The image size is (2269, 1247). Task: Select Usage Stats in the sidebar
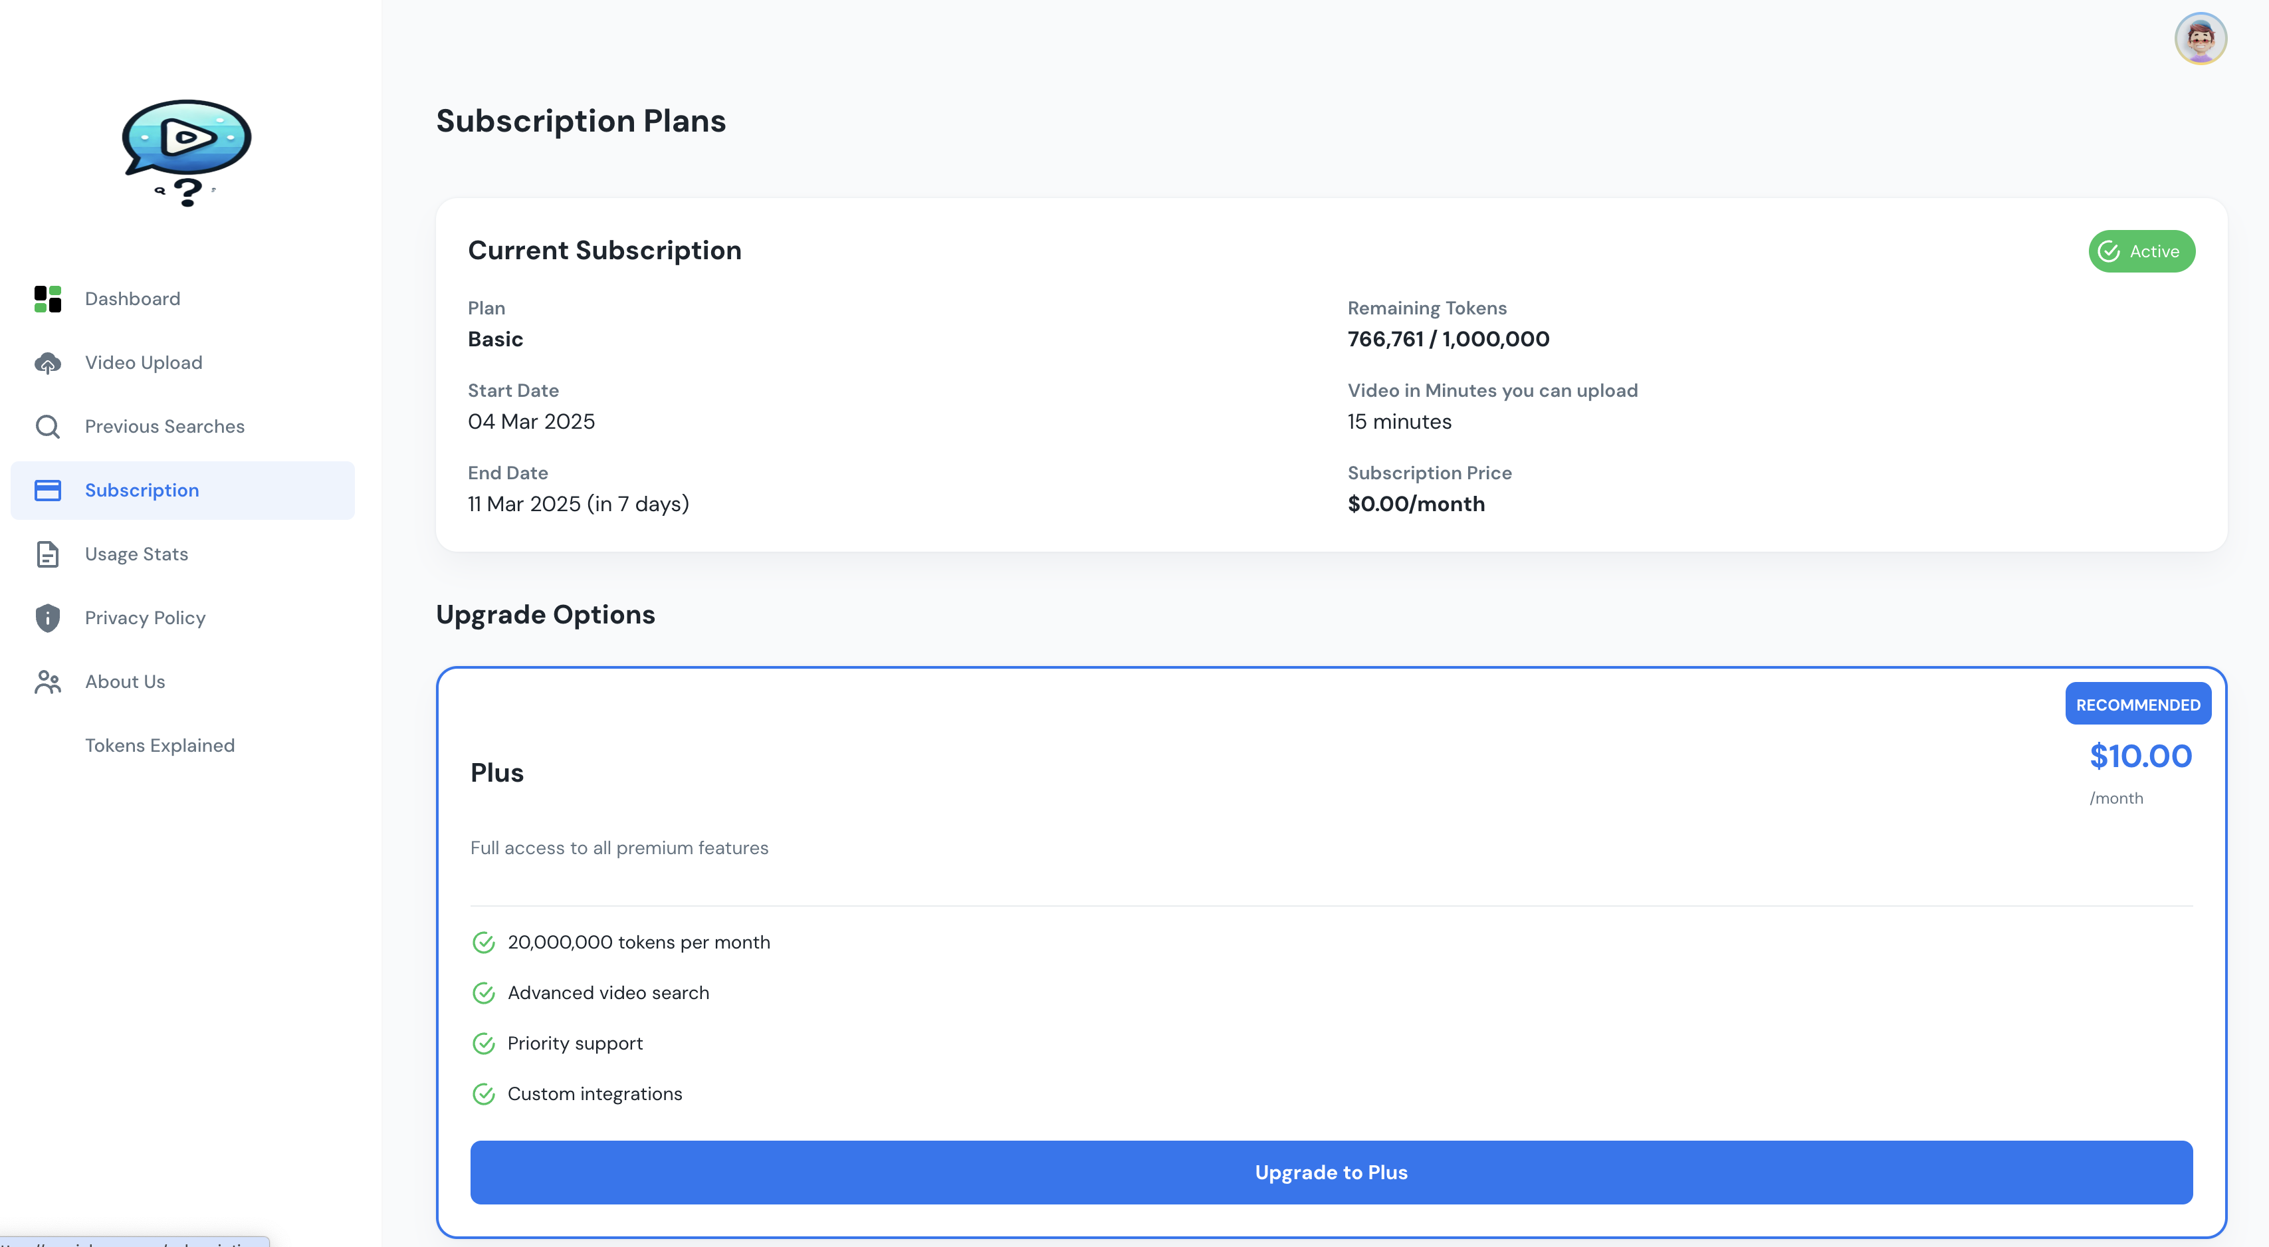pyautogui.click(x=136, y=554)
